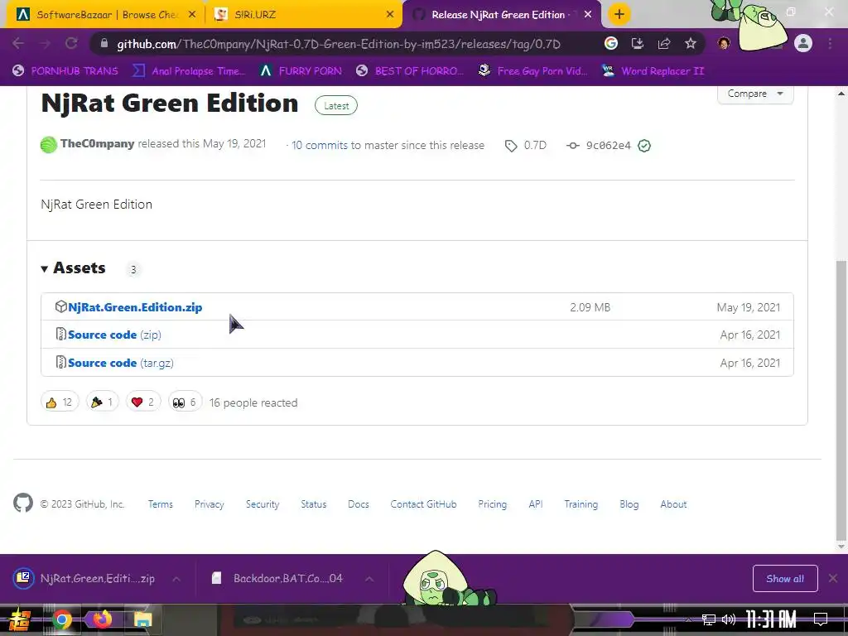Open the API footer link
Viewport: 848px width, 636px height.
[x=536, y=504]
